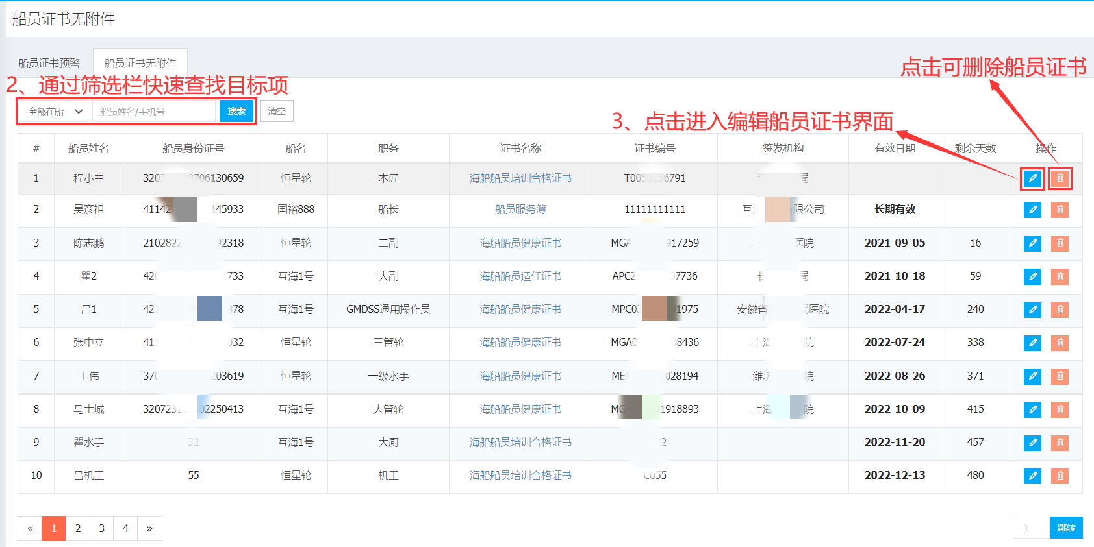Click the 搜索 button
Image resolution: width=1094 pixels, height=547 pixels.
(x=236, y=112)
